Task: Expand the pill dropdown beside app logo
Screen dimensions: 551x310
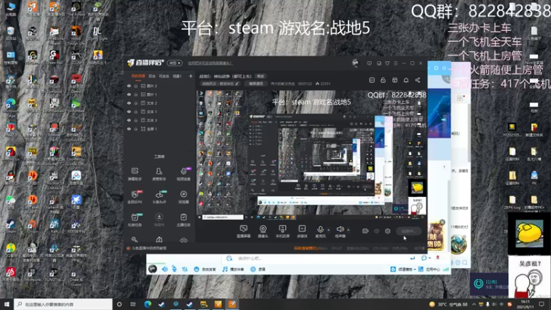Action: pos(175,63)
